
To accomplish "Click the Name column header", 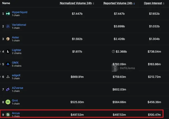I will tap(6, 3).
